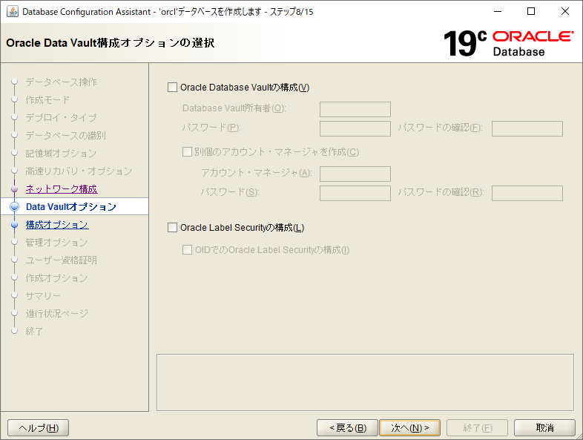Click the 作成オプション step text

click(56, 278)
